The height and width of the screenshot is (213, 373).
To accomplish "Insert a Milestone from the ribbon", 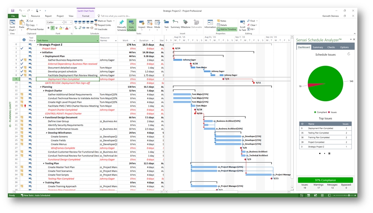I will [x=186, y=24].
